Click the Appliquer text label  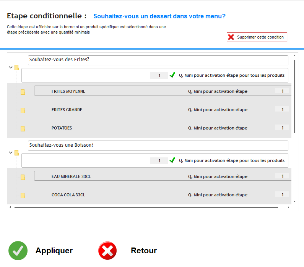coord(54,251)
